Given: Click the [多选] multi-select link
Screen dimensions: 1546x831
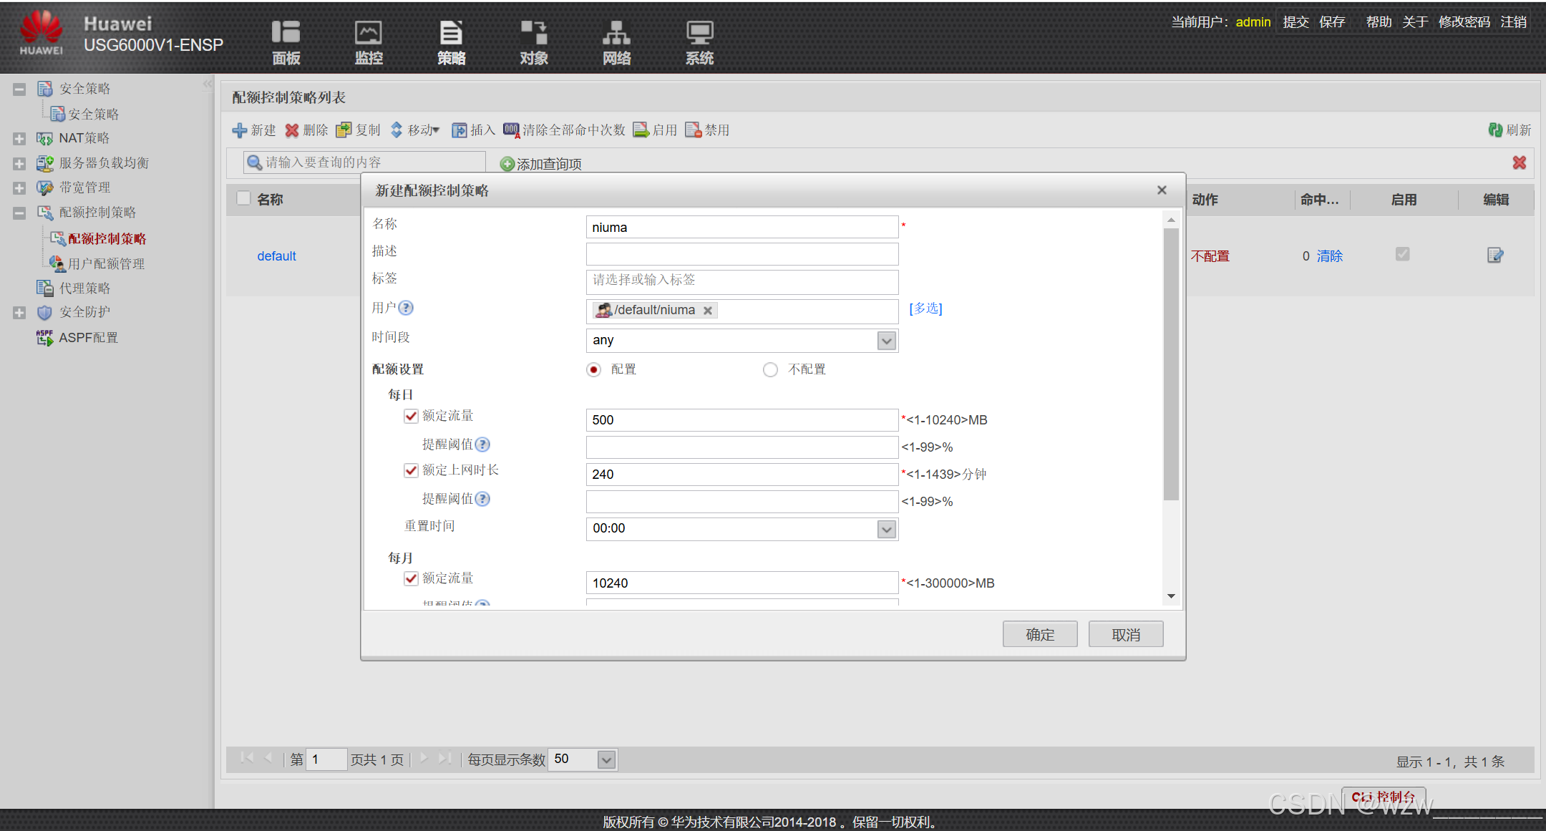Looking at the screenshot, I should pyautogui.click(x=925, y=308).
